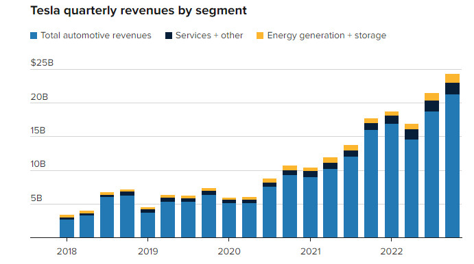Select the 2021 x-axis label

[311, 251]
